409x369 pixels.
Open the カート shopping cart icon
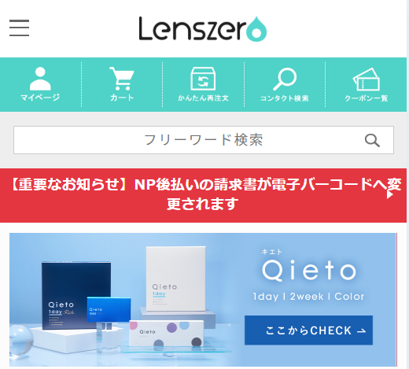coord(122,79)
